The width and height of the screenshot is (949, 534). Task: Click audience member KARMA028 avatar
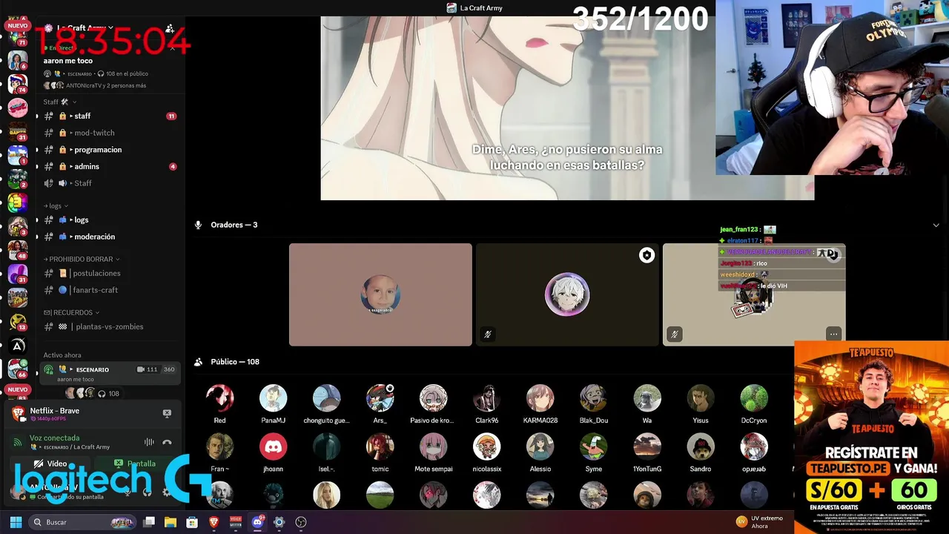[540, 398]
